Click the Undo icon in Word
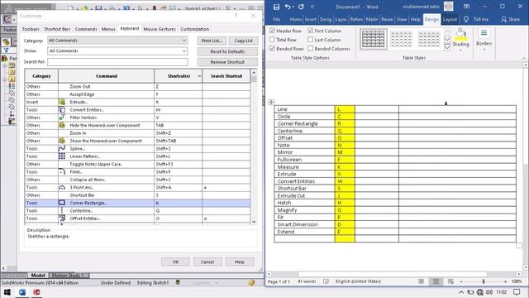 288,7
